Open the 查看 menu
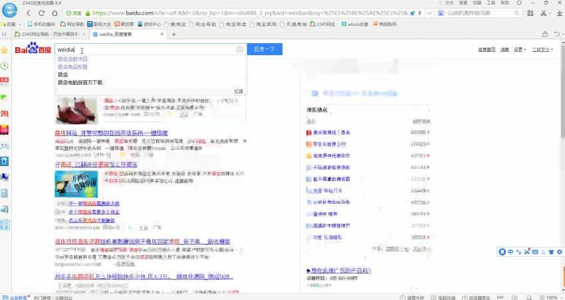Screen dimensions: 565x300 tap(463, 3)
